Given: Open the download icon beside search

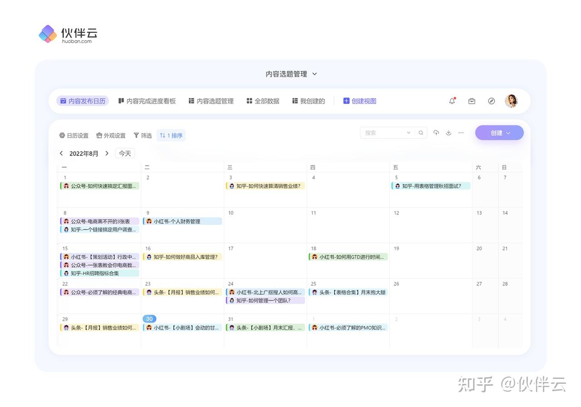Looking at the screenshot, I should 448,132.
